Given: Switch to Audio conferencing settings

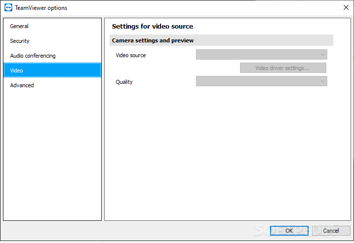Looking at the screenshot, I should coord(52,56).
